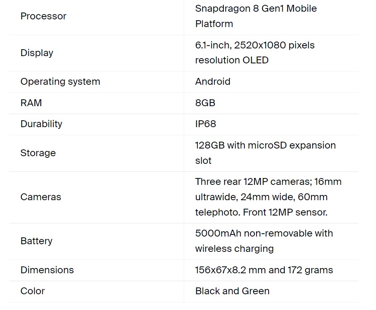The image size is (376, 310).
Task: Select the 8GB value
Action: pyautogui.click(x=205, y=103)
